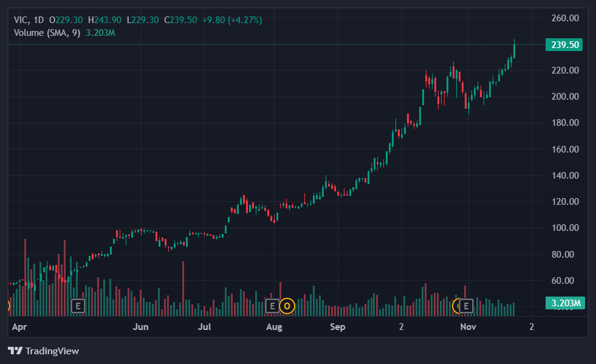Click the earnings E marker near May
The height and width of the screenshot is (364, 596).
(x=78, y=306)
